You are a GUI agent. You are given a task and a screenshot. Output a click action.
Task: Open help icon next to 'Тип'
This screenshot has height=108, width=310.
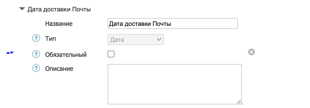click(36, 39)
